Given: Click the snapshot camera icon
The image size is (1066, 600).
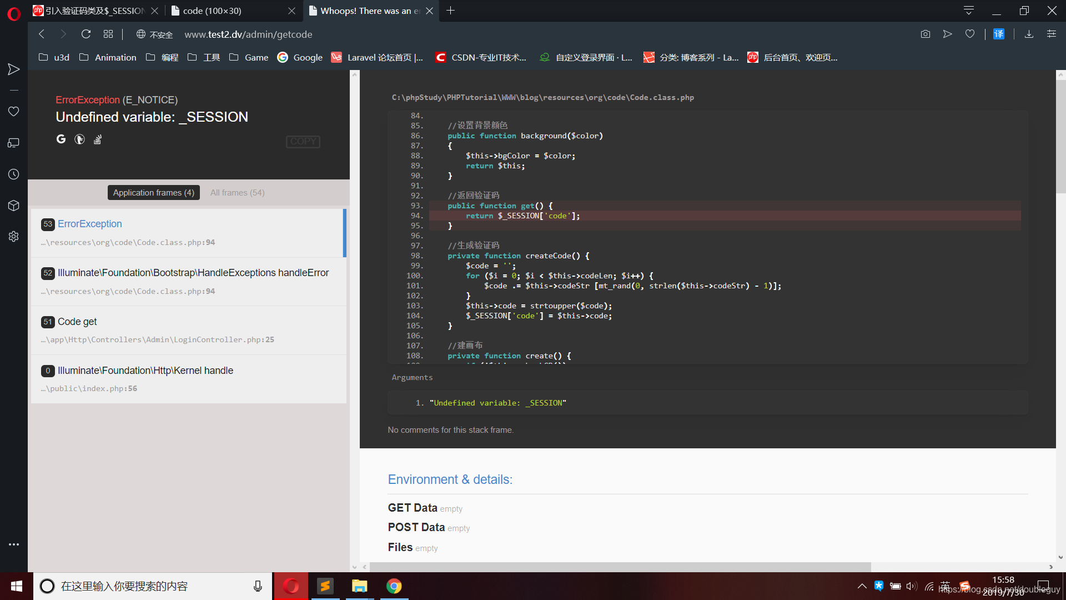Looking at the screenshot, I should pyautogui.click(x=925, y=34).
